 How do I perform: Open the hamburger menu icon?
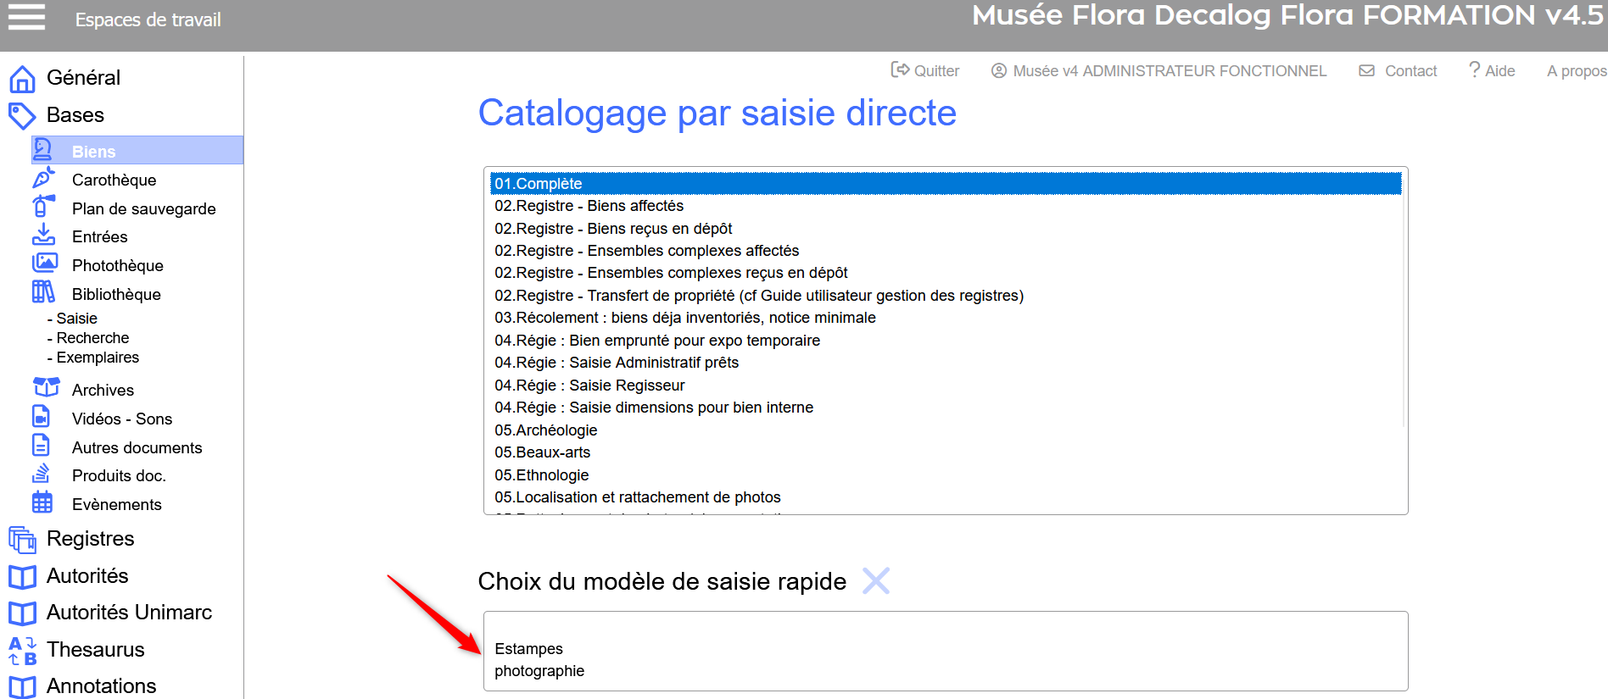click(26, 17)
